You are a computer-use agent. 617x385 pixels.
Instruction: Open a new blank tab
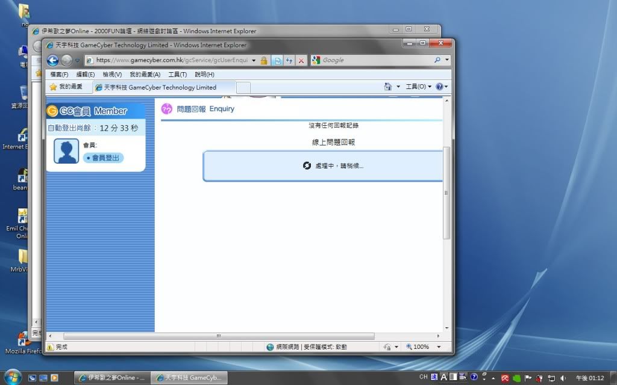click(x=243, y=88)
